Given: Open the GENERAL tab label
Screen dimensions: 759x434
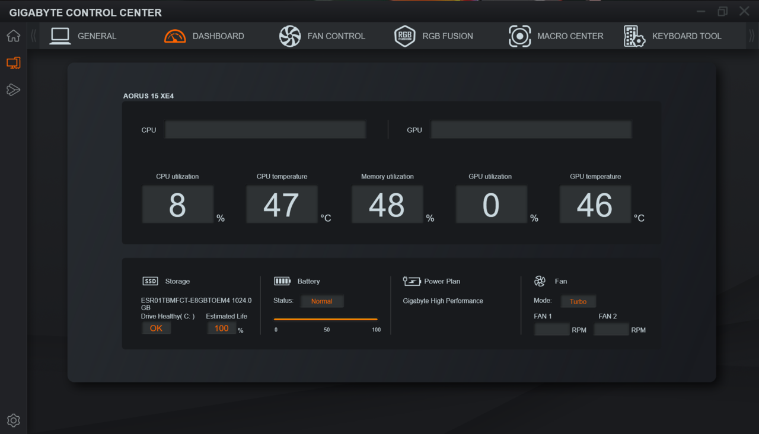Looking at the screenshot, I should coord(97,36).
